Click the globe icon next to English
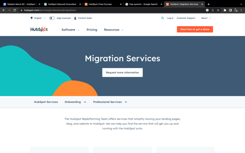Image resolution: width=245 pixels, height=153 pixels. pyautogui.click(x=31, y=18)
